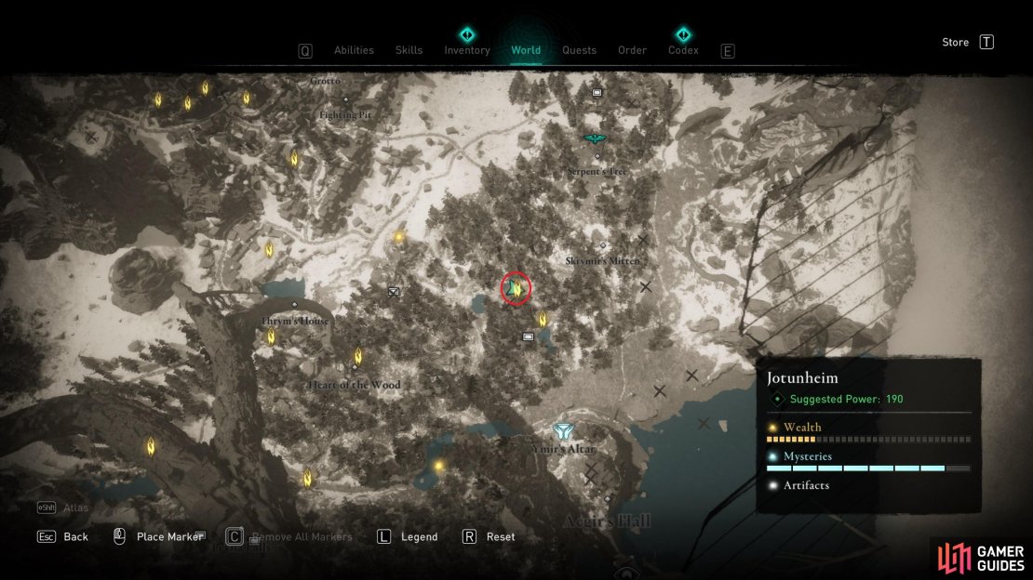Click the Jotunheim region title

[x=802, y=378]
